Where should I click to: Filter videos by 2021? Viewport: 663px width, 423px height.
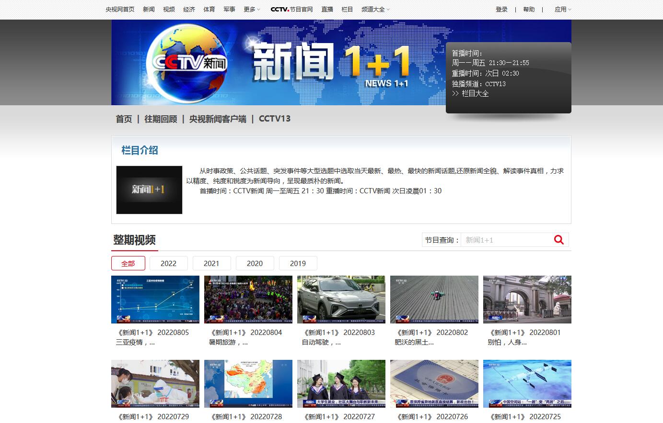[212, 263]
